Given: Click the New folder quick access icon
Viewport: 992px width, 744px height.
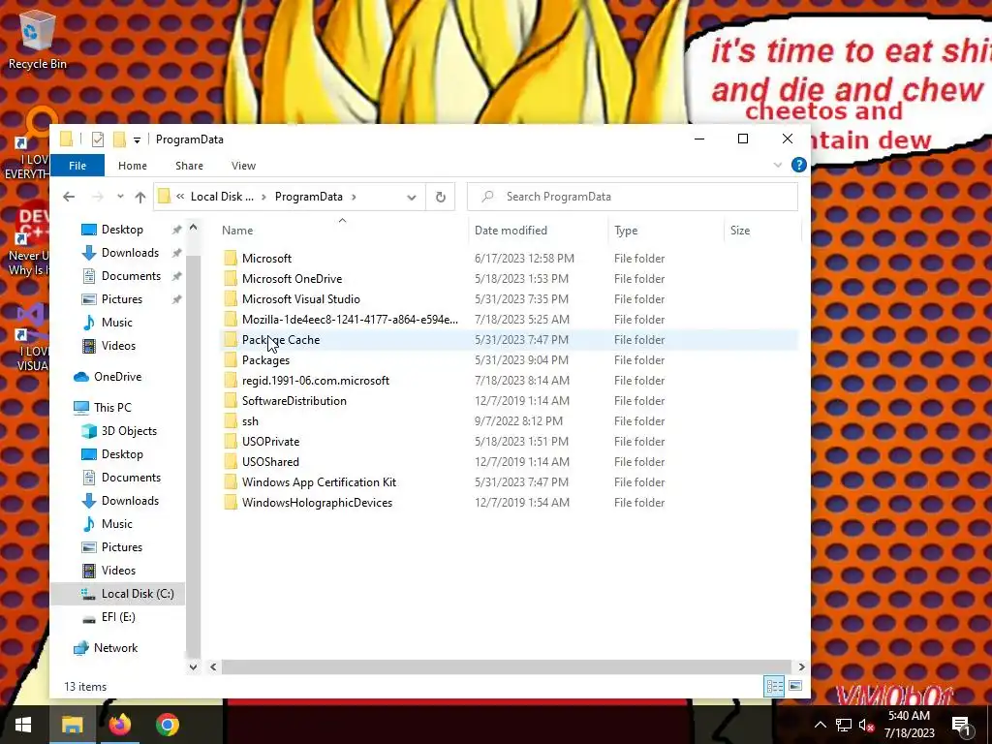Looking at the screenshot, I should (x=119, y=139).
